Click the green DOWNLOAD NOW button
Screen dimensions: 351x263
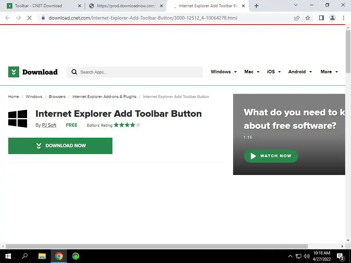(x=60, y=146)
